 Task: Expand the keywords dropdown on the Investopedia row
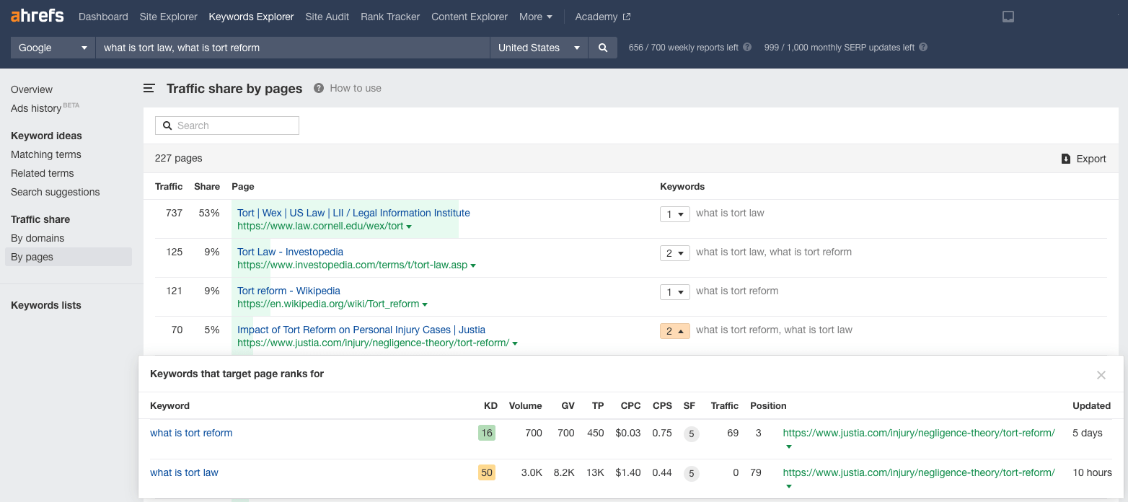(x=674, y=252)
